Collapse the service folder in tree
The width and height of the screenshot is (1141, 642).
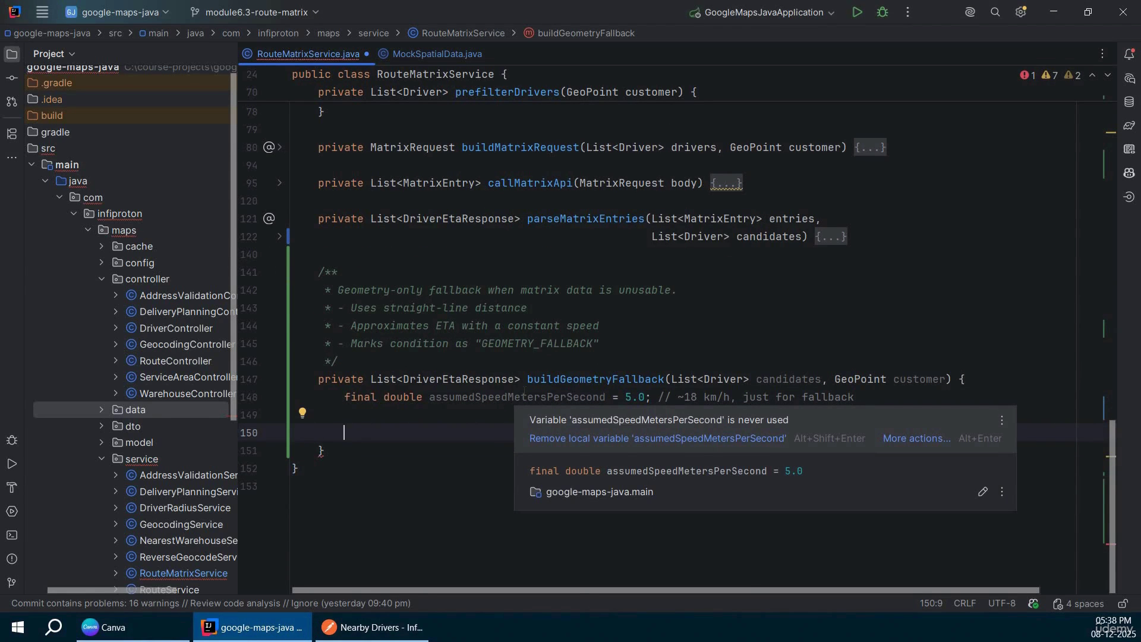(x=101, y=459)
